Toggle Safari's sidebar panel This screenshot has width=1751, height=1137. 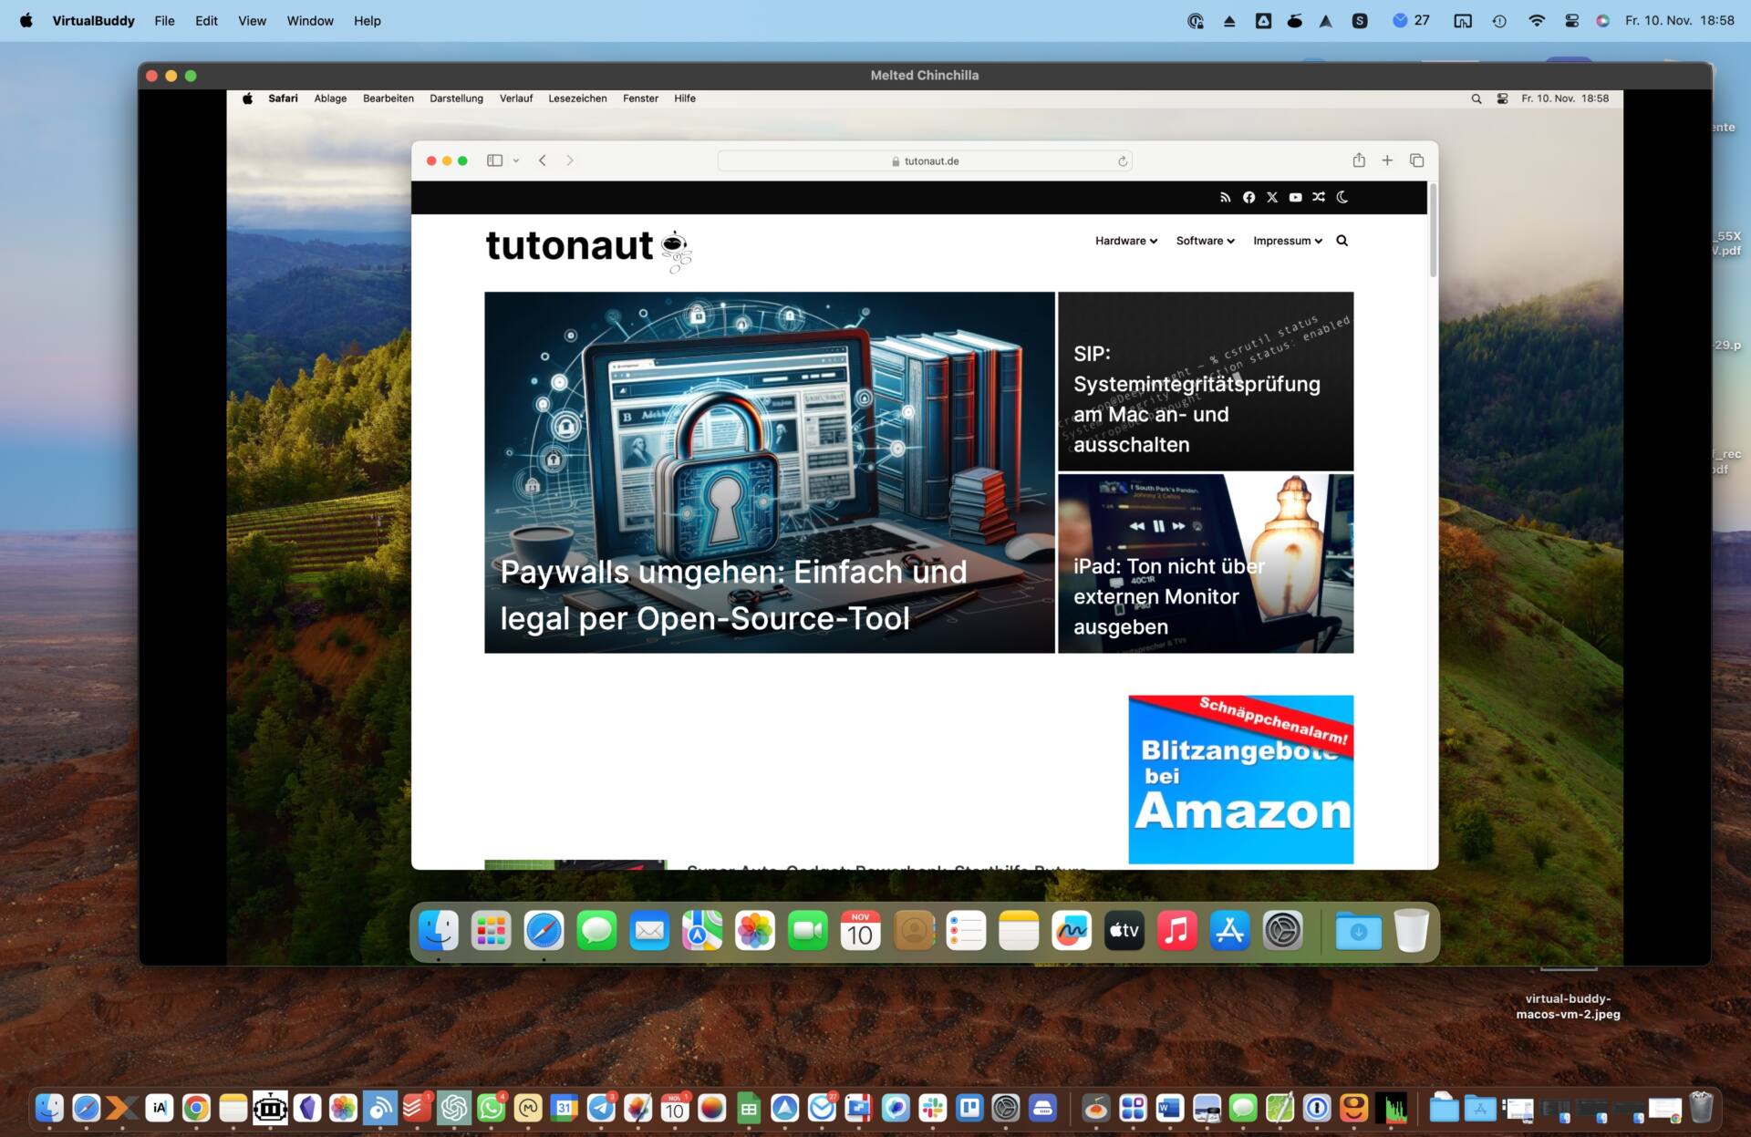[494, 160]
